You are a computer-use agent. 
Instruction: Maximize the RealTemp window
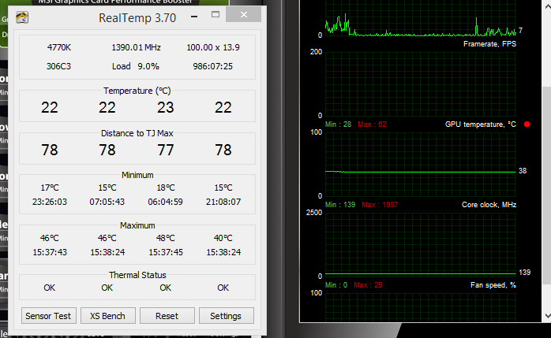pos(216,14)
